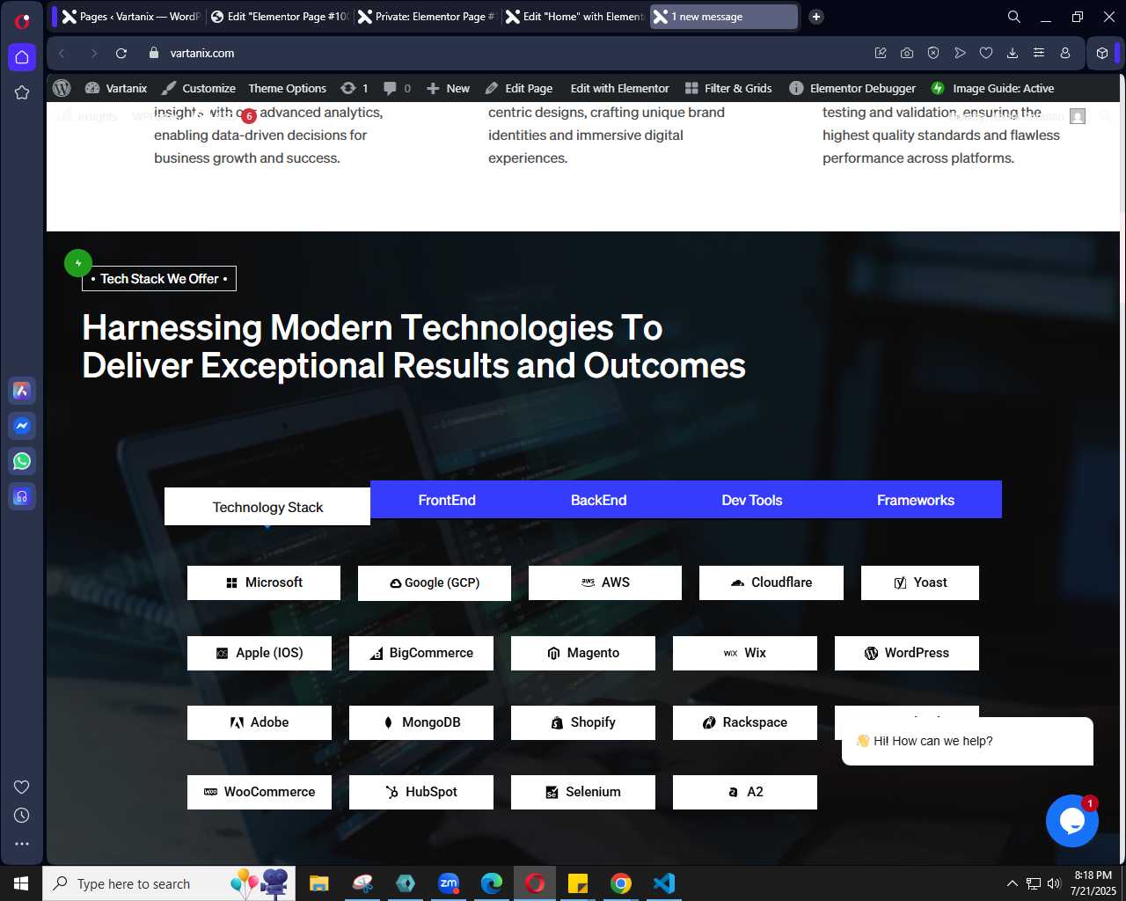This screenshot has width=1126, height=901.
Task: Take snapshot with camera icon
Action: click(907, 53)
